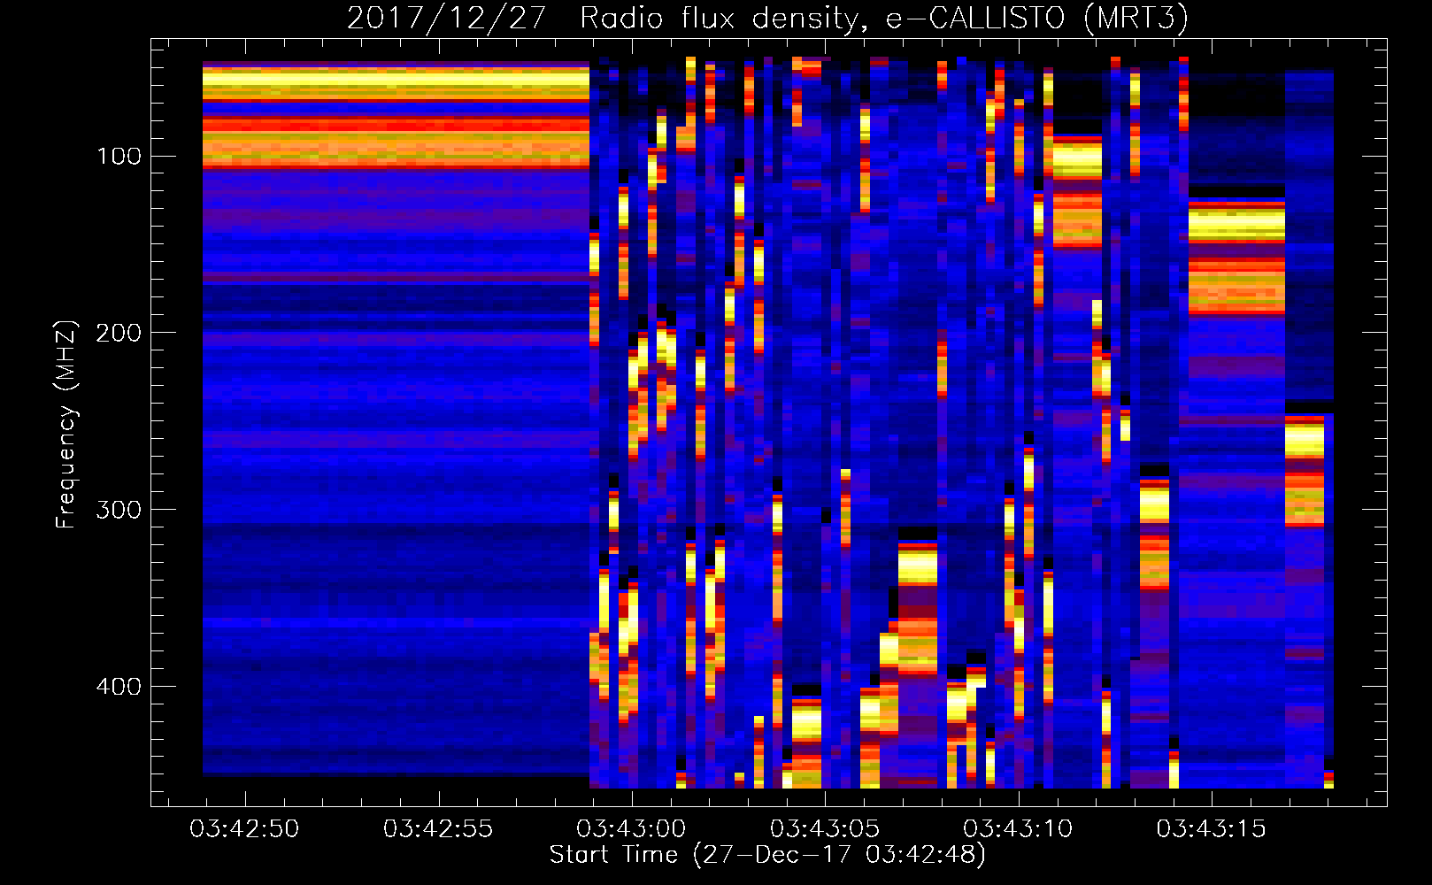Click the '200' frequency axis label

119,333
